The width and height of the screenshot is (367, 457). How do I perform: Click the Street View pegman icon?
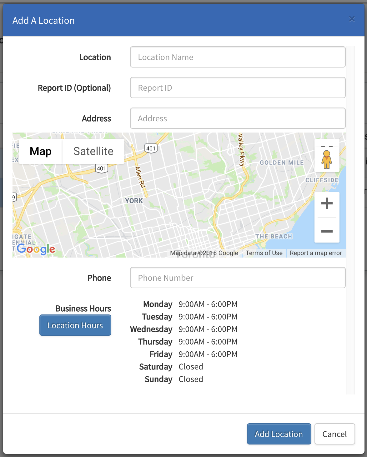pyautogui.click(x=327, y=159)
